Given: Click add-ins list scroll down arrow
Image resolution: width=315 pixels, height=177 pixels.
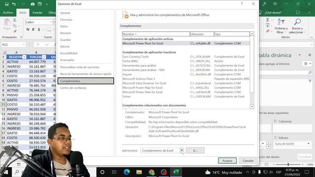Looking at the screenshot, I should [252, 107].
